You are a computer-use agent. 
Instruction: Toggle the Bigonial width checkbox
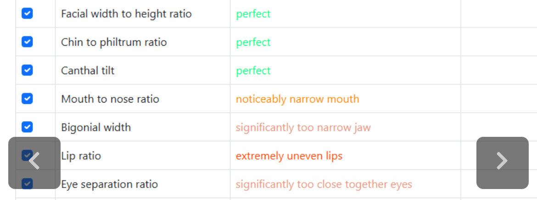point(27,127)
